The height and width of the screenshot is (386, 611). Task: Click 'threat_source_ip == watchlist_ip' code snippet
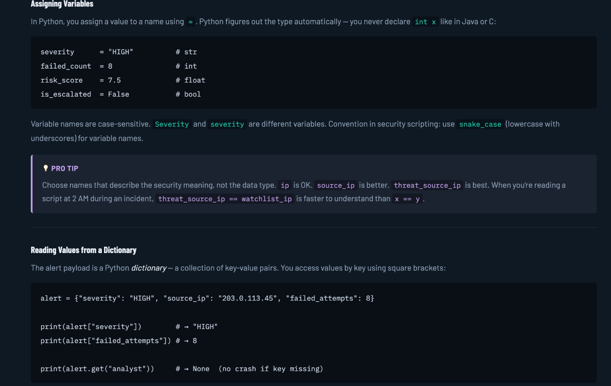point(225,199)
